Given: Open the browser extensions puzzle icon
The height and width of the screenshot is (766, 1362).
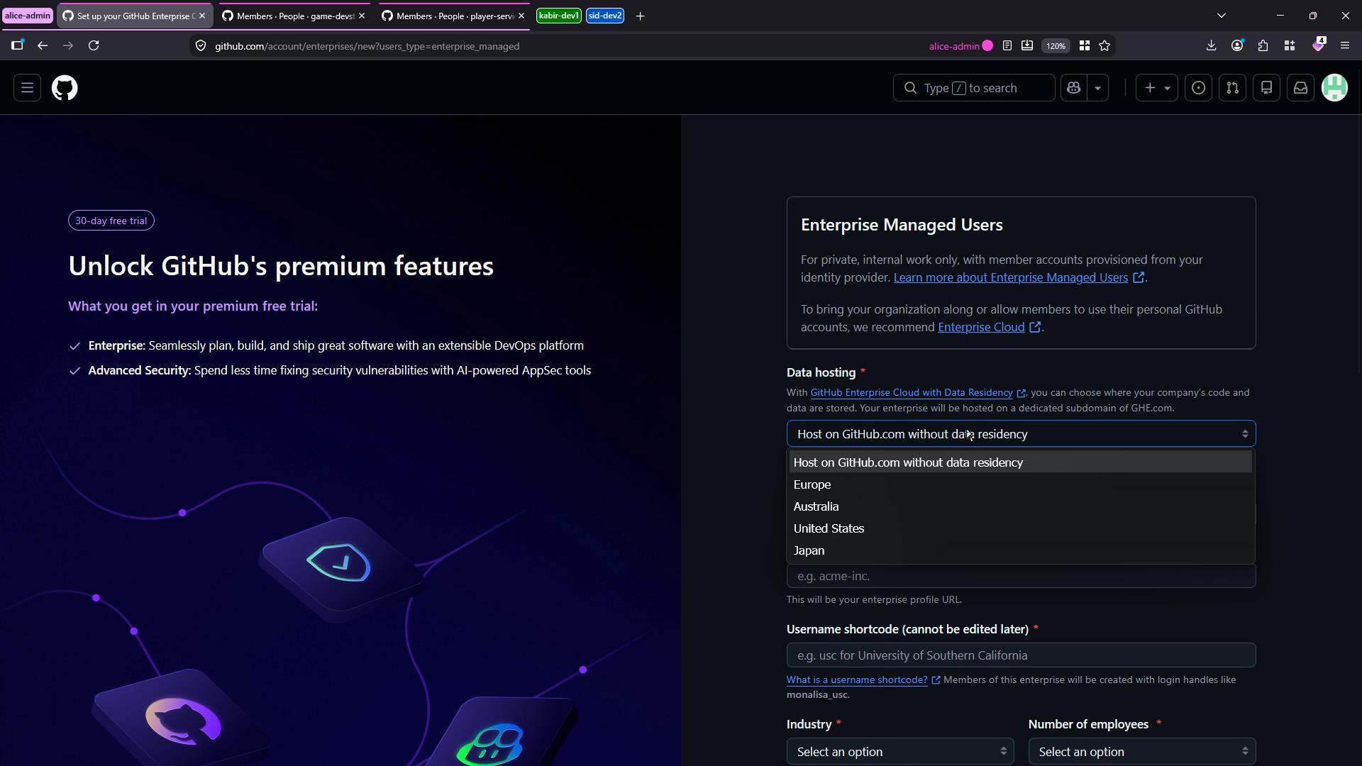Looking at the screenshot, I should pos(1263,45).
